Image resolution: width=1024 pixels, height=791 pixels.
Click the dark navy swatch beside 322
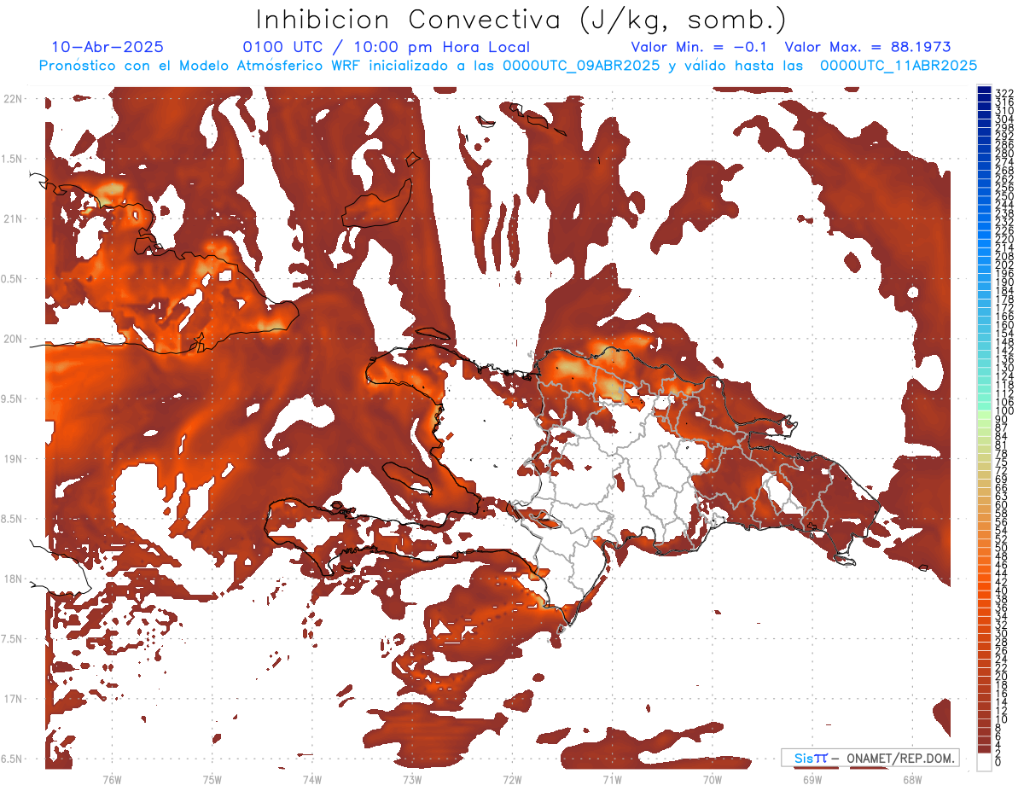984,90
